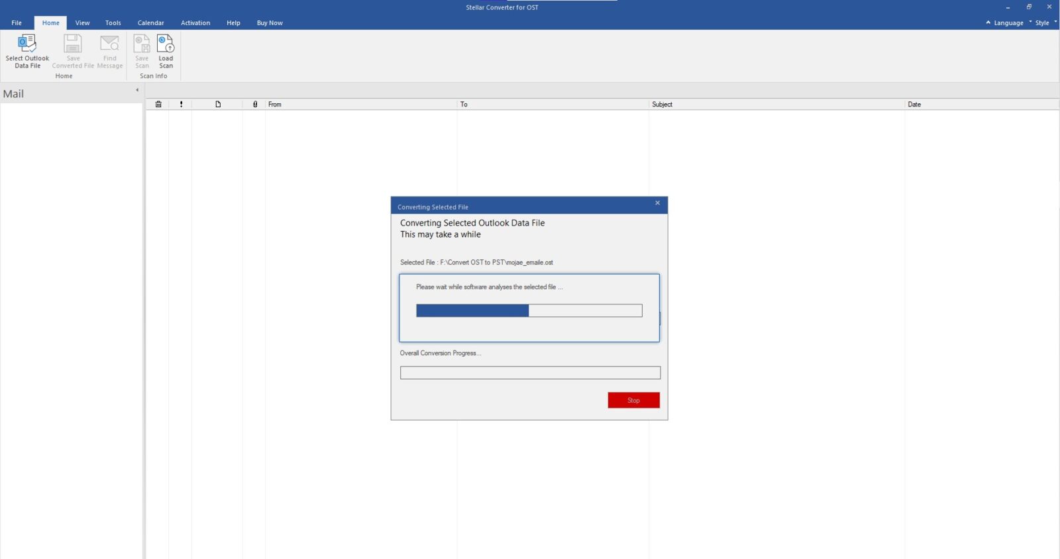Click the Scan Info ribbon group label
This screenshot has width=1060, height=559.
(x=154, y=76)
